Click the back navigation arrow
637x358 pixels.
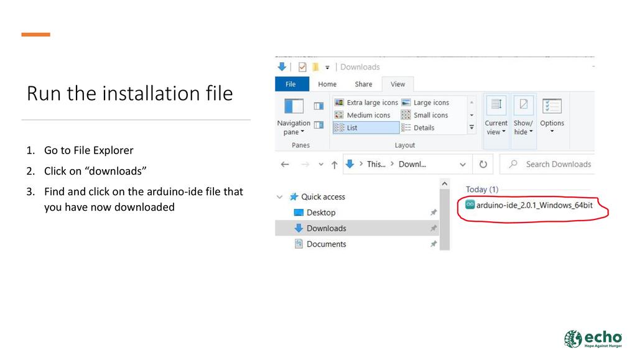(x=285, y=165)
